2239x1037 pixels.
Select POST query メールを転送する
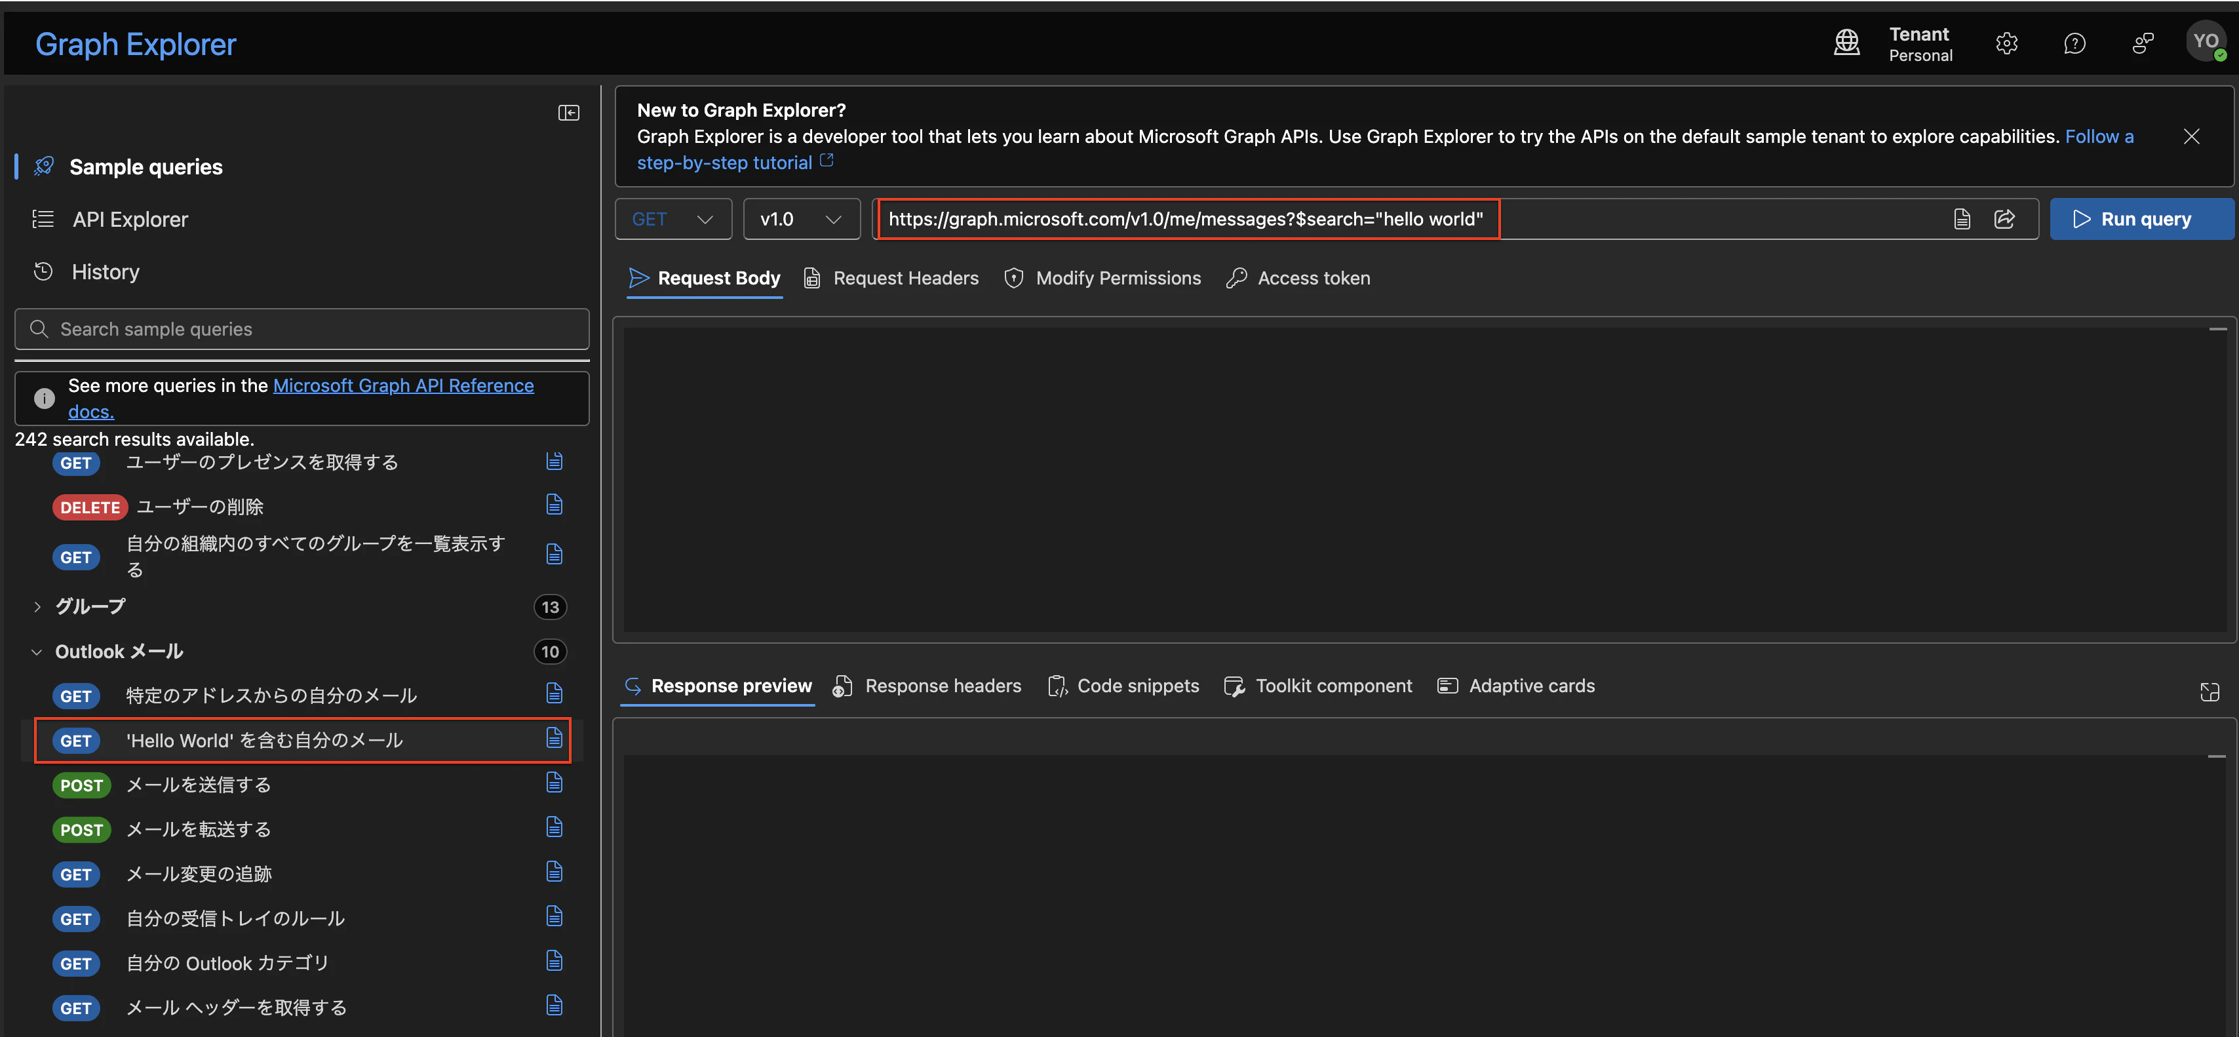(198, 829)
